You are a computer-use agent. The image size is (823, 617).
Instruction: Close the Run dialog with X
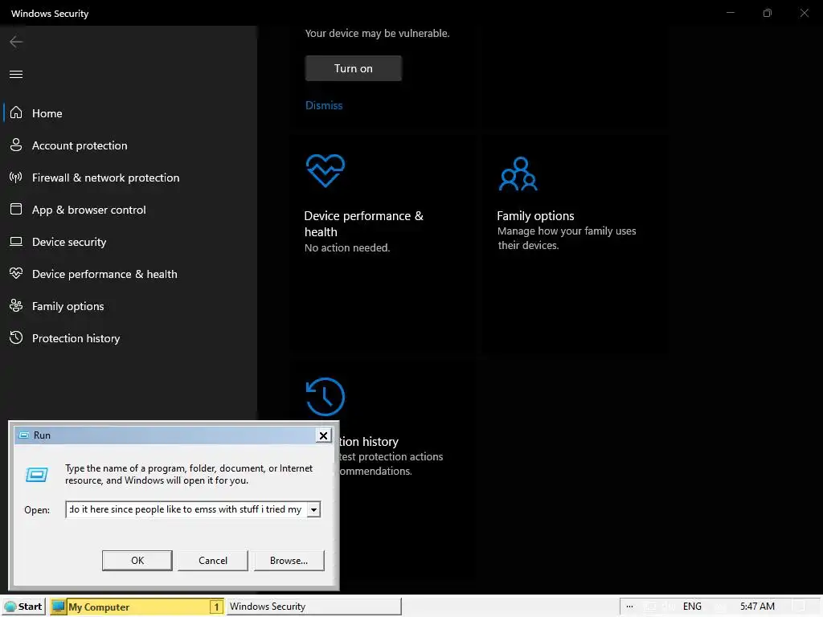click(x=323, y=435)
